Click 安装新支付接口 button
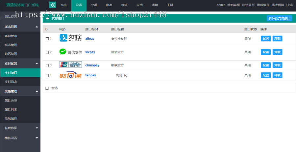 [279, 18]
